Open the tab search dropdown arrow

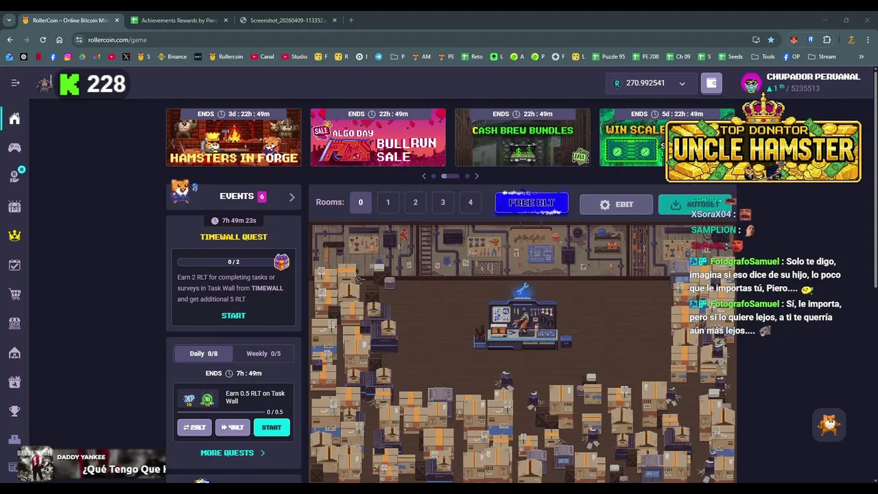tap(9, 20)
